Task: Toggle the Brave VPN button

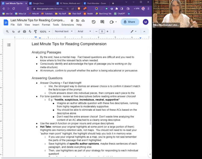Action: point(137,9)
